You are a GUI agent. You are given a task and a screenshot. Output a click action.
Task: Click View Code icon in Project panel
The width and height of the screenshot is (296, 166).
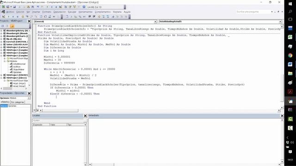[3, 26]
